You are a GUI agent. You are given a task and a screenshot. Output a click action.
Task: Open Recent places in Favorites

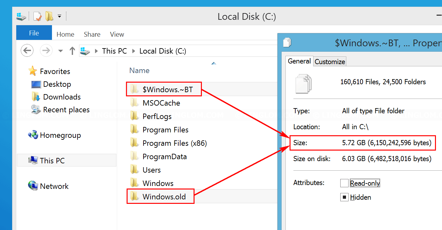pos(66,110)
